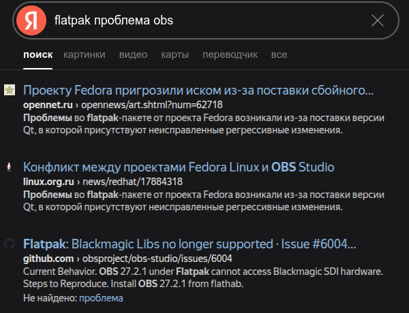
Task: Click the GitHub octocat favicon
Action: click(x=10, y=244)
